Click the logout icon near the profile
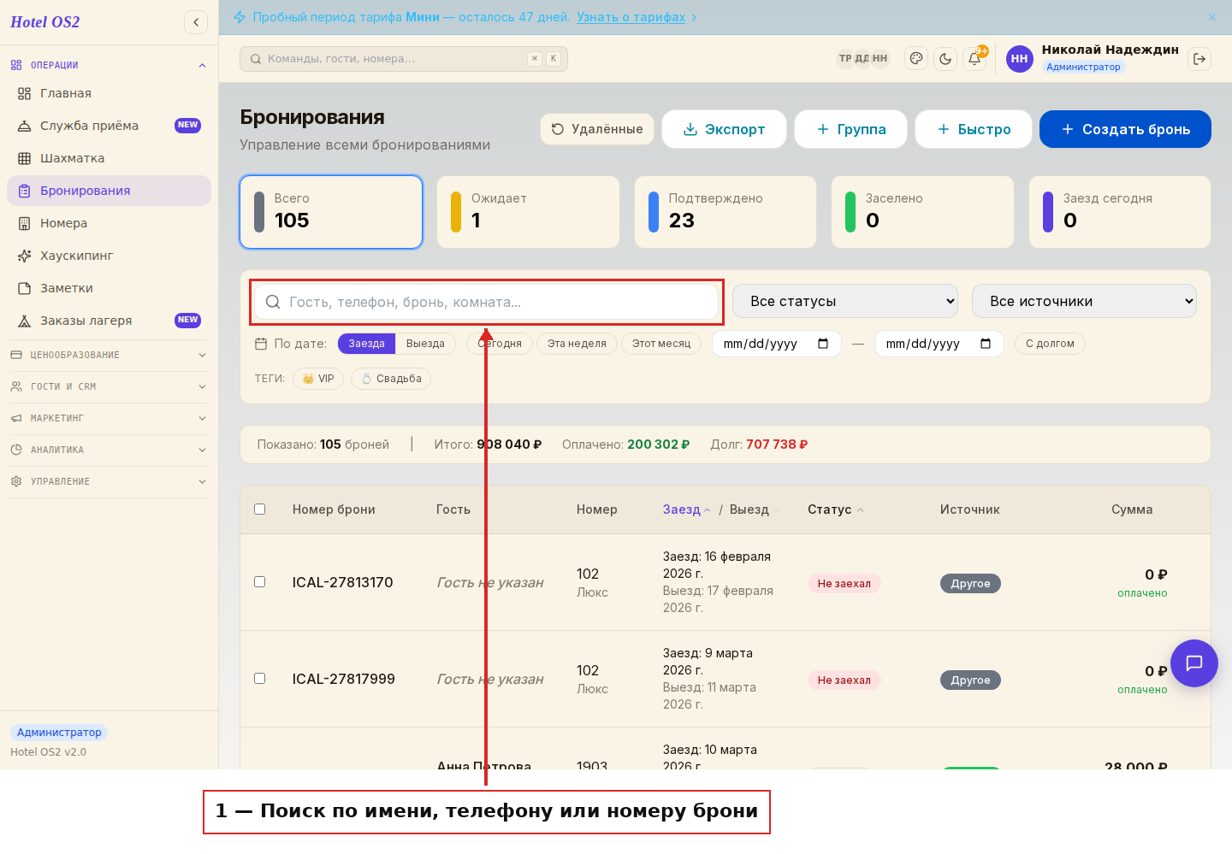Image resolution: width=1232 pixels, height=854 pixels. pyautogui.click(x=1199, y=59)
